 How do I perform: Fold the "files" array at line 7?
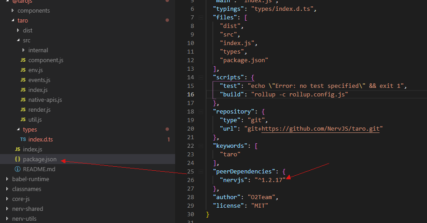(201, 18)
